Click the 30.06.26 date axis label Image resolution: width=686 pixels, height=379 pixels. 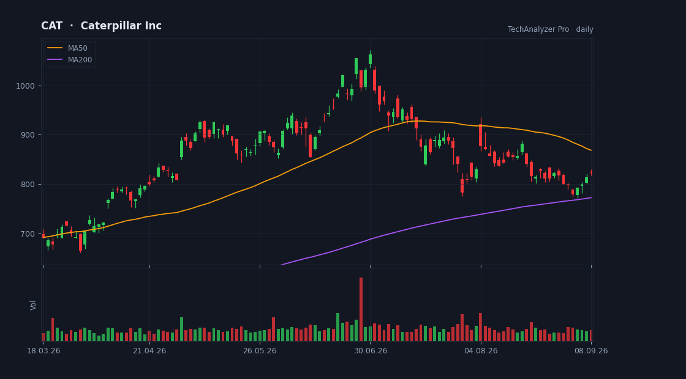(370, 351)
